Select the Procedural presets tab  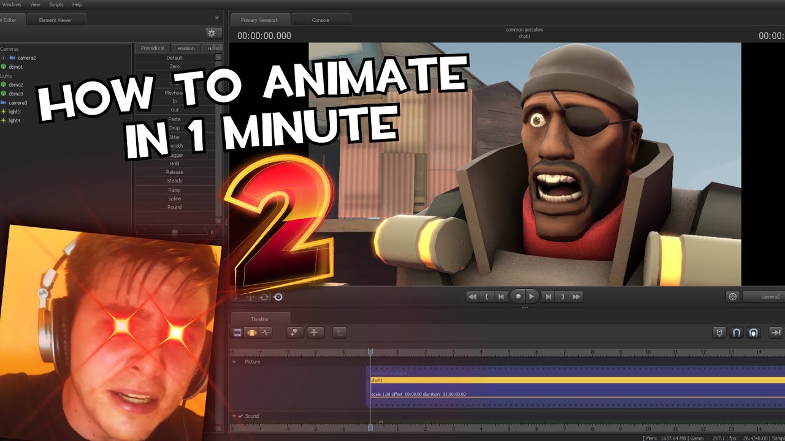point(152,48)
